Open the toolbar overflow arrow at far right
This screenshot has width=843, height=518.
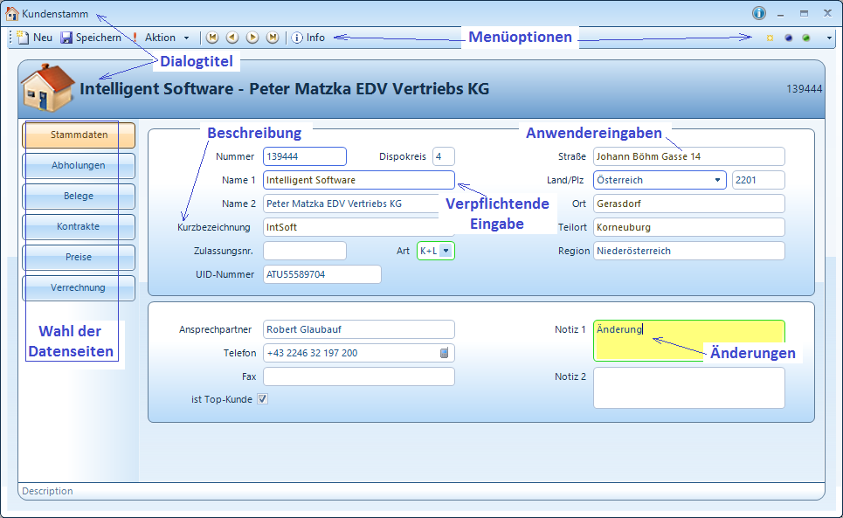(829, 38)
